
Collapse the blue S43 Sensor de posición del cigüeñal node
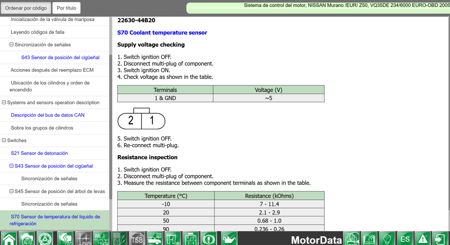coord(12,166)
